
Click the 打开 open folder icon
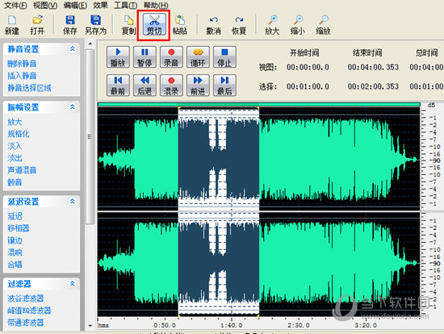coord(37,25)
